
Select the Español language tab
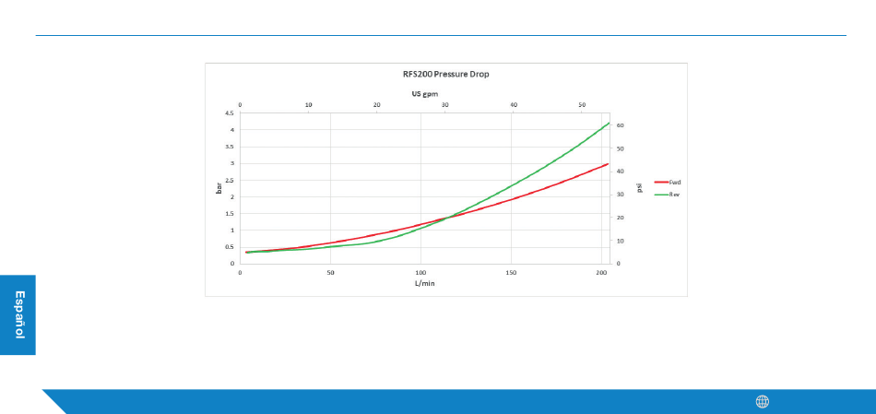tap(18, 314)
